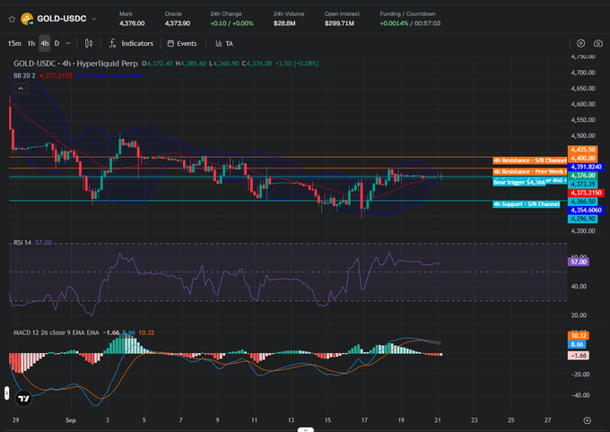
Task: Expand the left drawing toolbar handle
Action: click(6, 393)
